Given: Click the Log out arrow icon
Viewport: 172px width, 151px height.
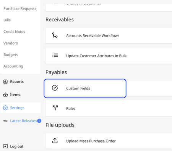Looking at the screenshot, I should click(5, 146).
